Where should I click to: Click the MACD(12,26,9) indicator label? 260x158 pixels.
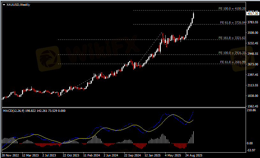15,111
